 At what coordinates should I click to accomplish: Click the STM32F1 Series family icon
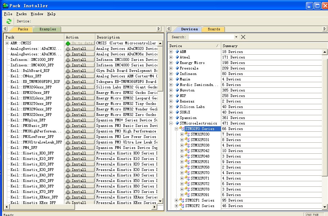pos(182,200)
